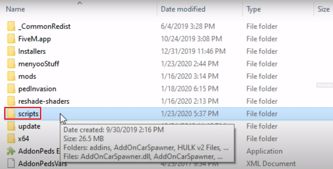Click the Installers folder icon

coord(11,51)
